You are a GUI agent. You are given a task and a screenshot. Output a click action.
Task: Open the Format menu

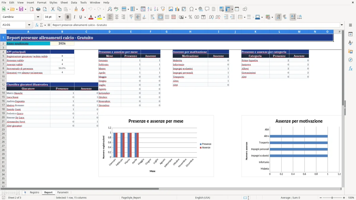(x=42, y=2)
